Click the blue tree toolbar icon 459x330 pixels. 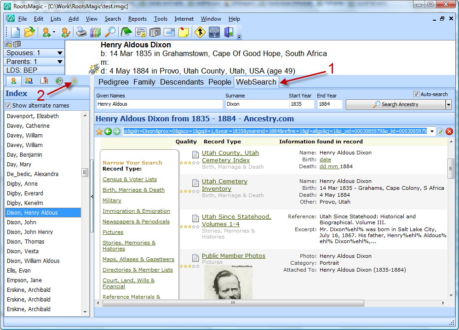pyautogui.click(x=214, y=32)
